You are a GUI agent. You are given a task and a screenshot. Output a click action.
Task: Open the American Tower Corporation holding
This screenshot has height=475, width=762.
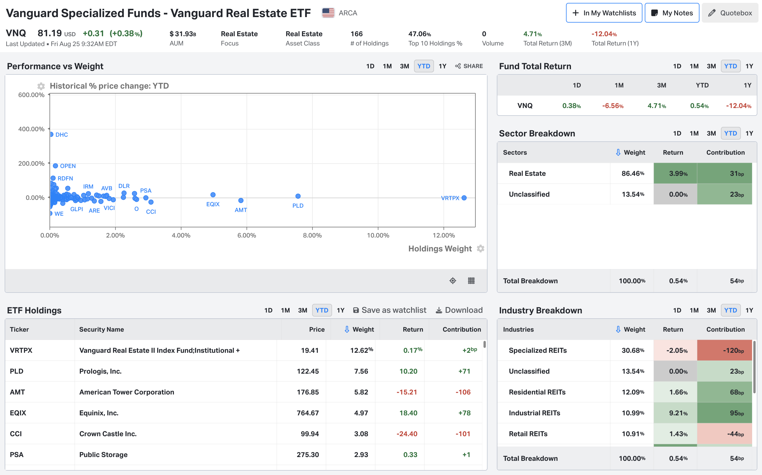pos(244,392)
